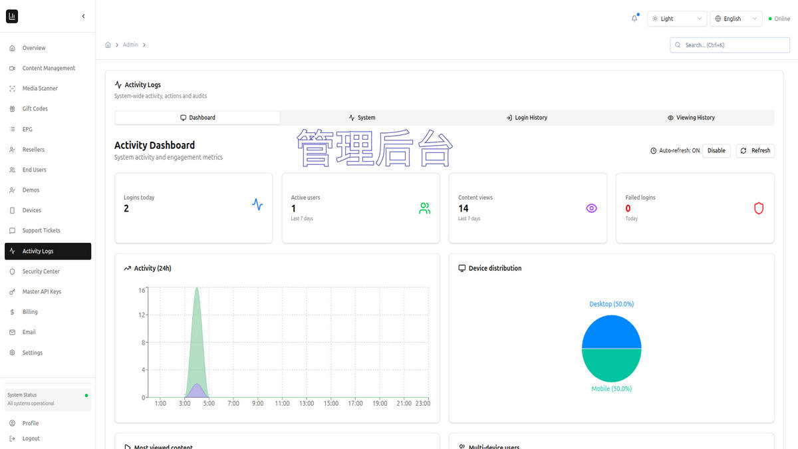Collapse the sidebar with the chevron arrow
Screen dimensions: 798x449
click(83, 17)
